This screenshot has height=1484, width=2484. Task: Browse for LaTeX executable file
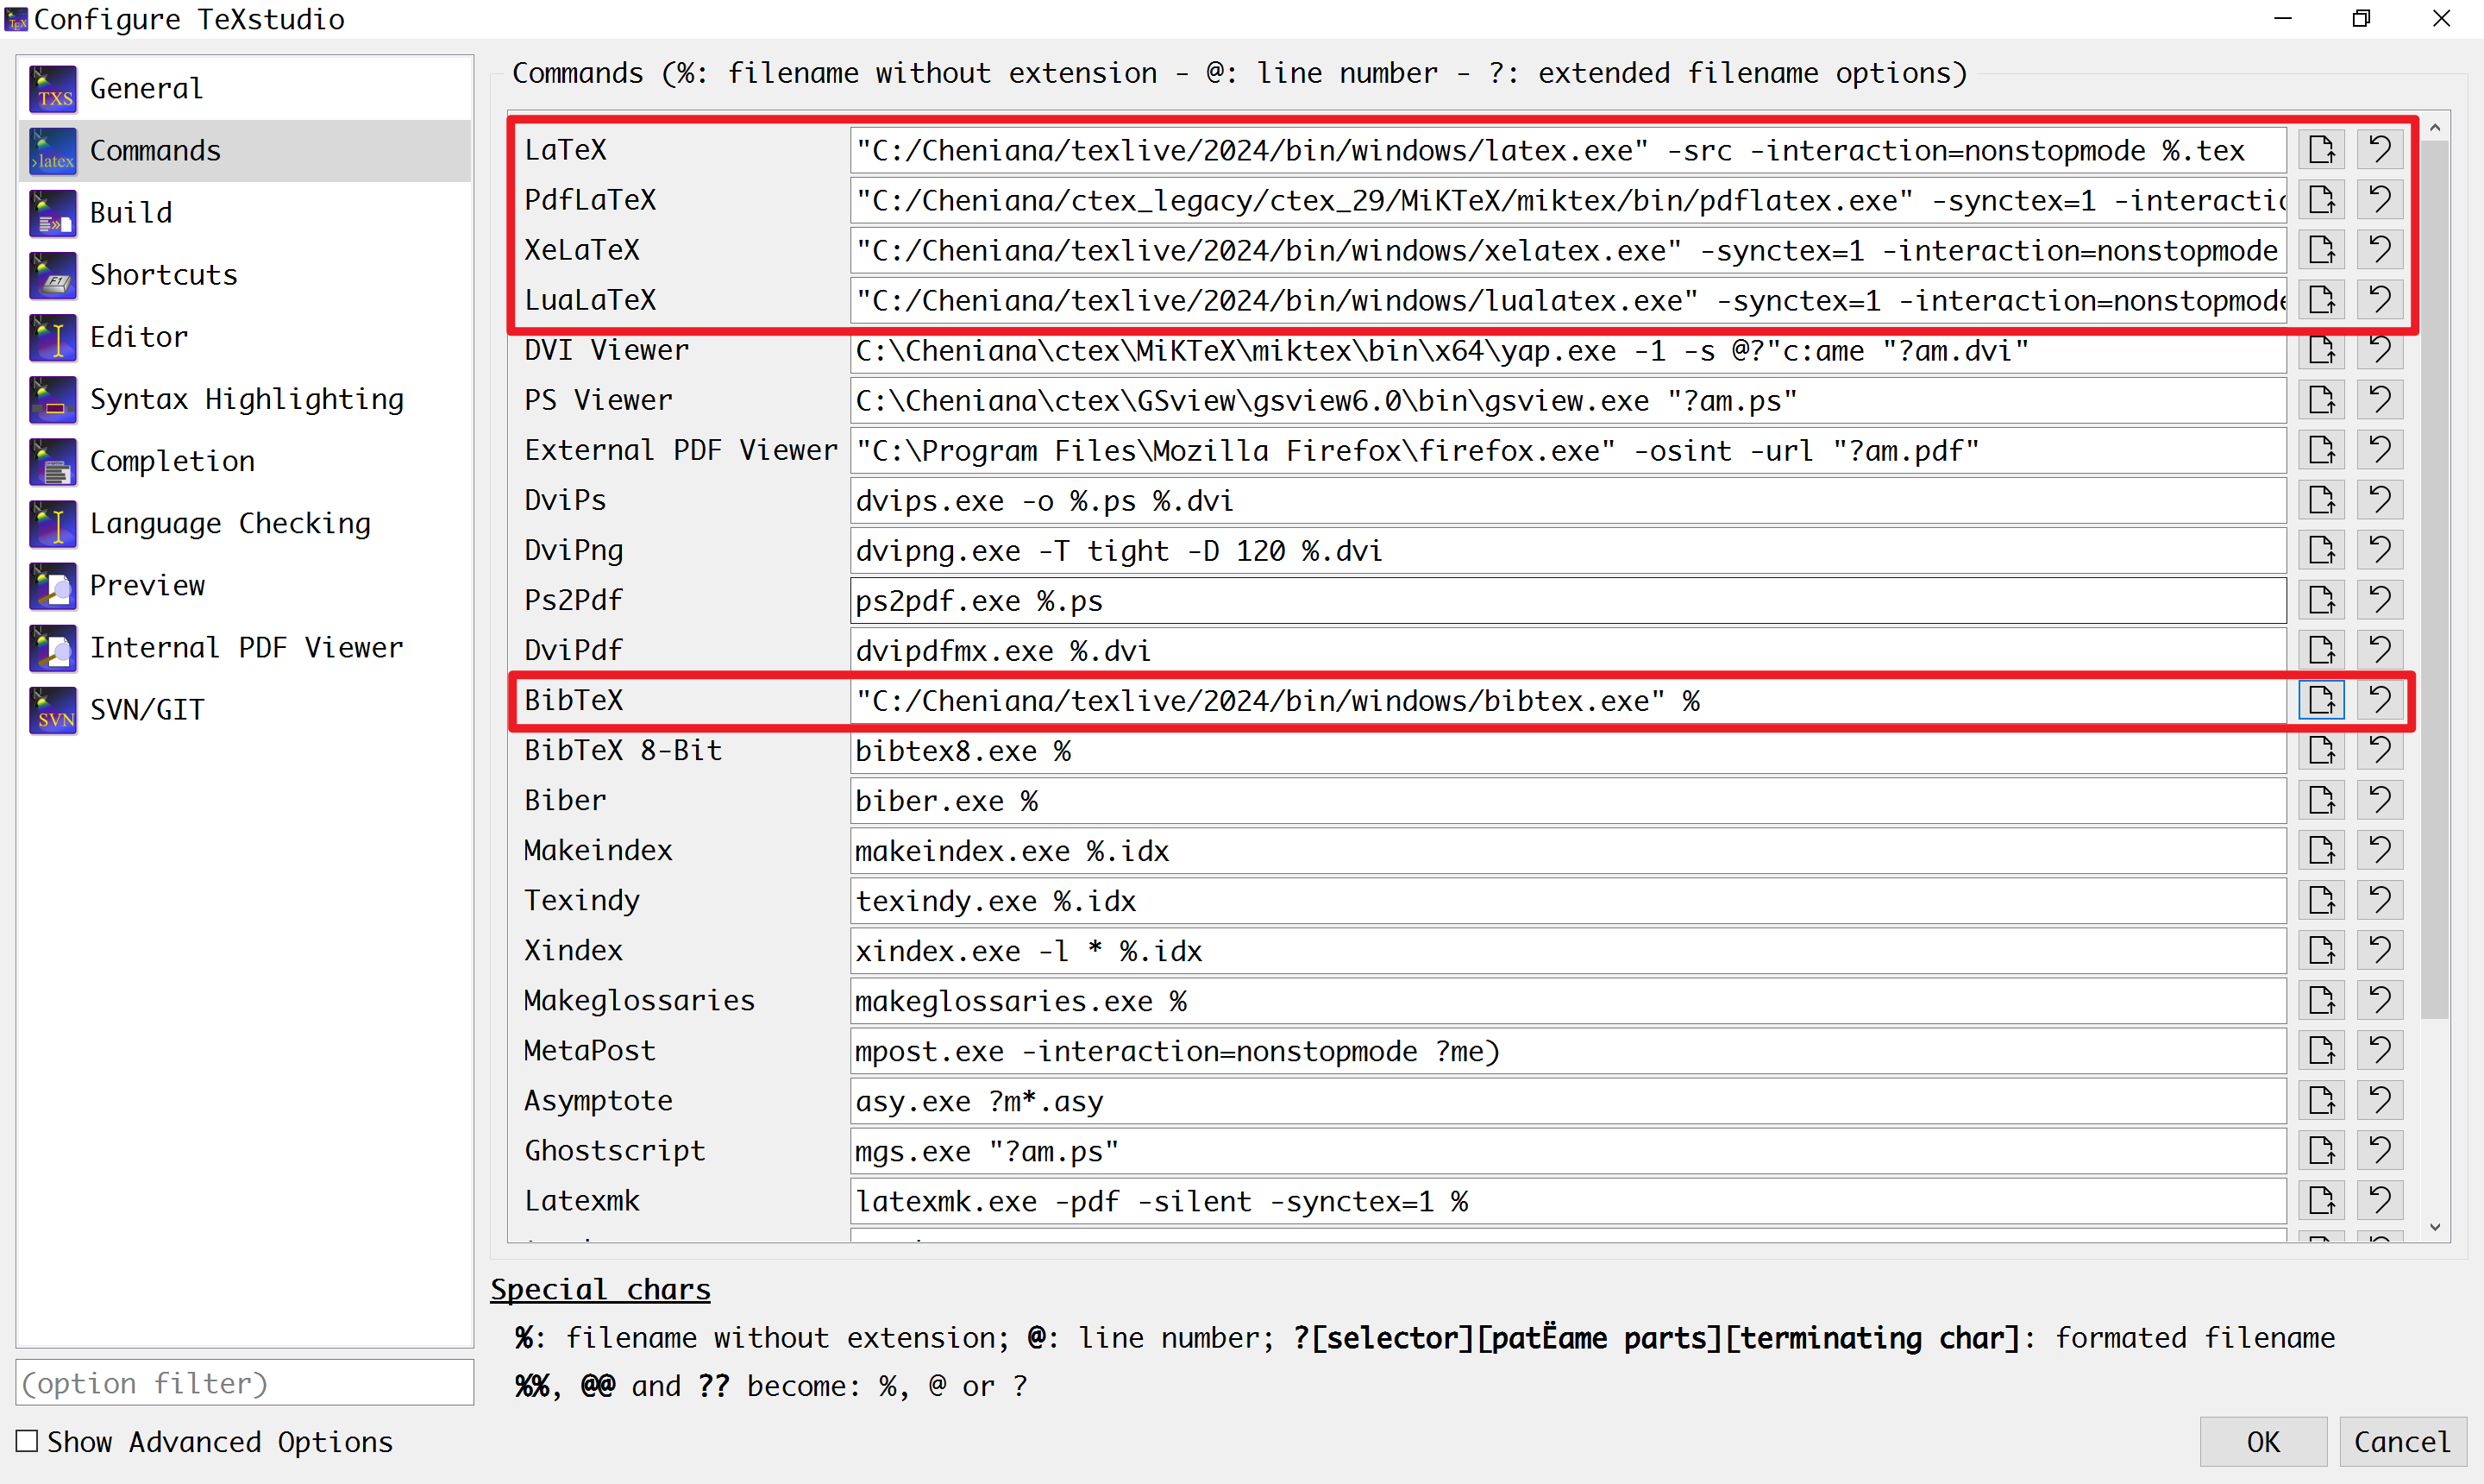pos(2321,150)
